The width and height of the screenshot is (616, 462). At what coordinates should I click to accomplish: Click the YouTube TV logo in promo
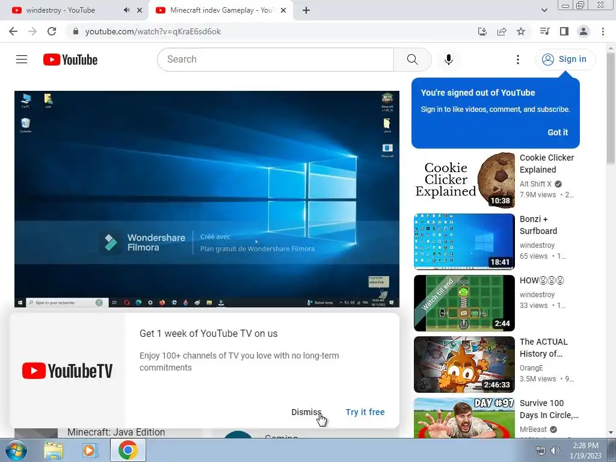pos(67,371)
